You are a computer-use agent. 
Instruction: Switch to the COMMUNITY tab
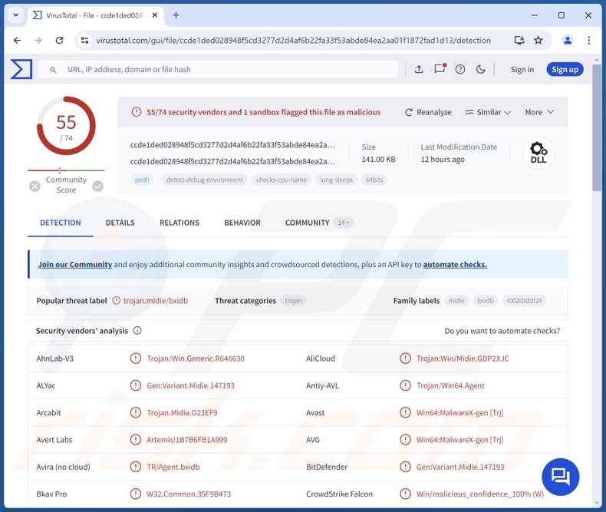[319, 223]
